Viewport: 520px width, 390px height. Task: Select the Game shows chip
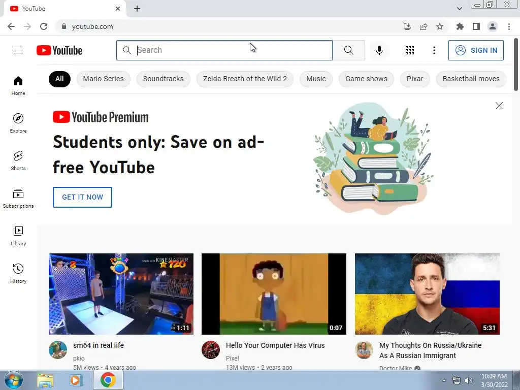click(x=366, y=79)
